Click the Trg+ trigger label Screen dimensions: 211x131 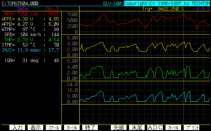(x=148, y=9)
